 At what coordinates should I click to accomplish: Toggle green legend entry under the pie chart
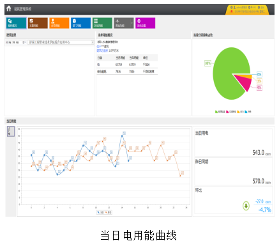(220, 112)
